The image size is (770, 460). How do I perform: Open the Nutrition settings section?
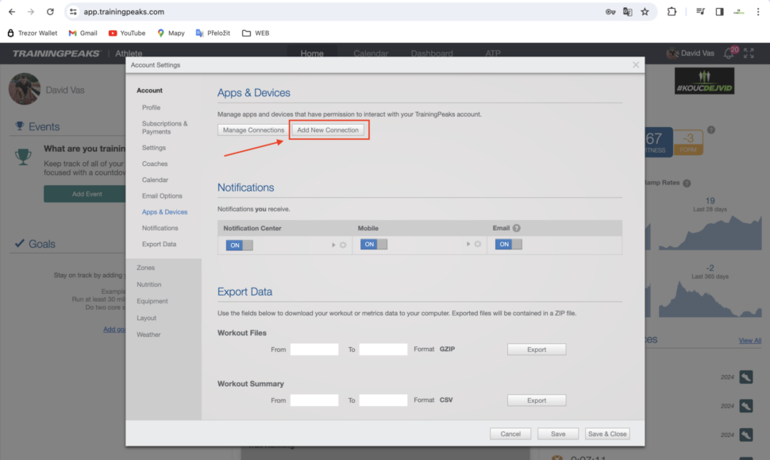tap(148, 284)
